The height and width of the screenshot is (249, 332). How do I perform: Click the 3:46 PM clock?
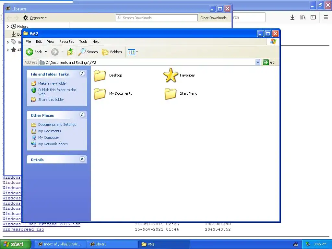320,244
